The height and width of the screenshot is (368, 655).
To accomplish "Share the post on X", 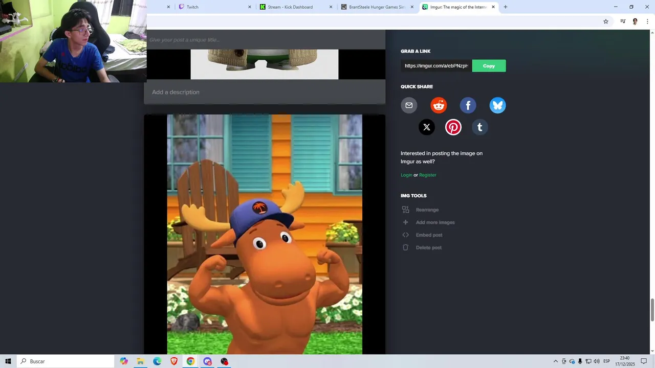I will [x=427, y=127].
